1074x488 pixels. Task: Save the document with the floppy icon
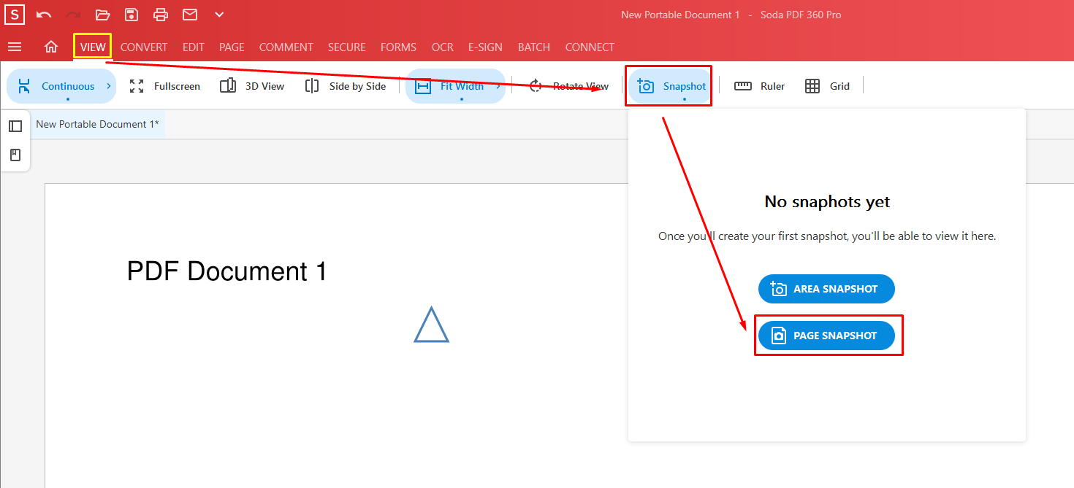132,15
